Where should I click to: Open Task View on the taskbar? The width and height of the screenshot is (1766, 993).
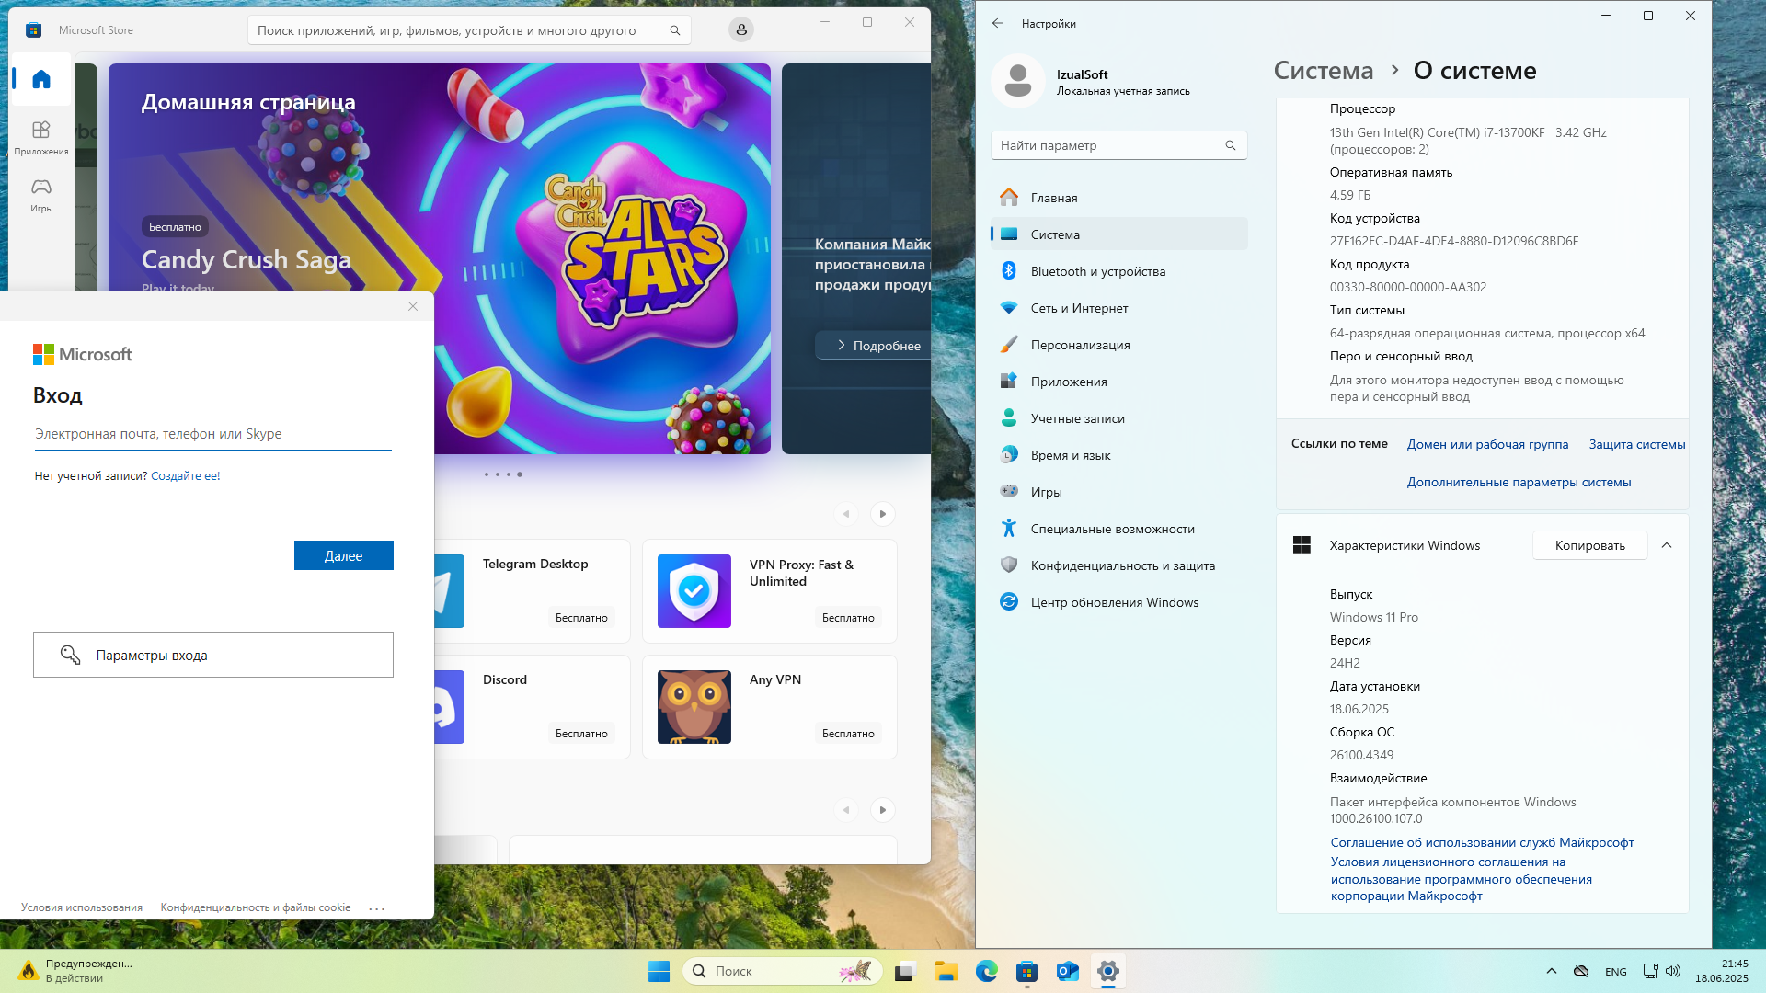click(x=905, y=971)
